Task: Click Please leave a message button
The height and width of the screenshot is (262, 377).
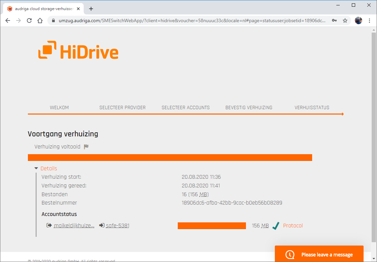Action: coord(319,254)
